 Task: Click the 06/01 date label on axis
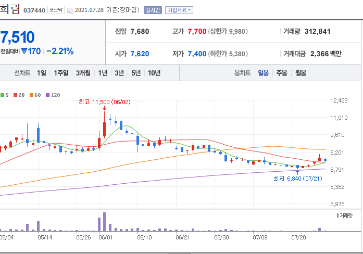pos(106,237)
